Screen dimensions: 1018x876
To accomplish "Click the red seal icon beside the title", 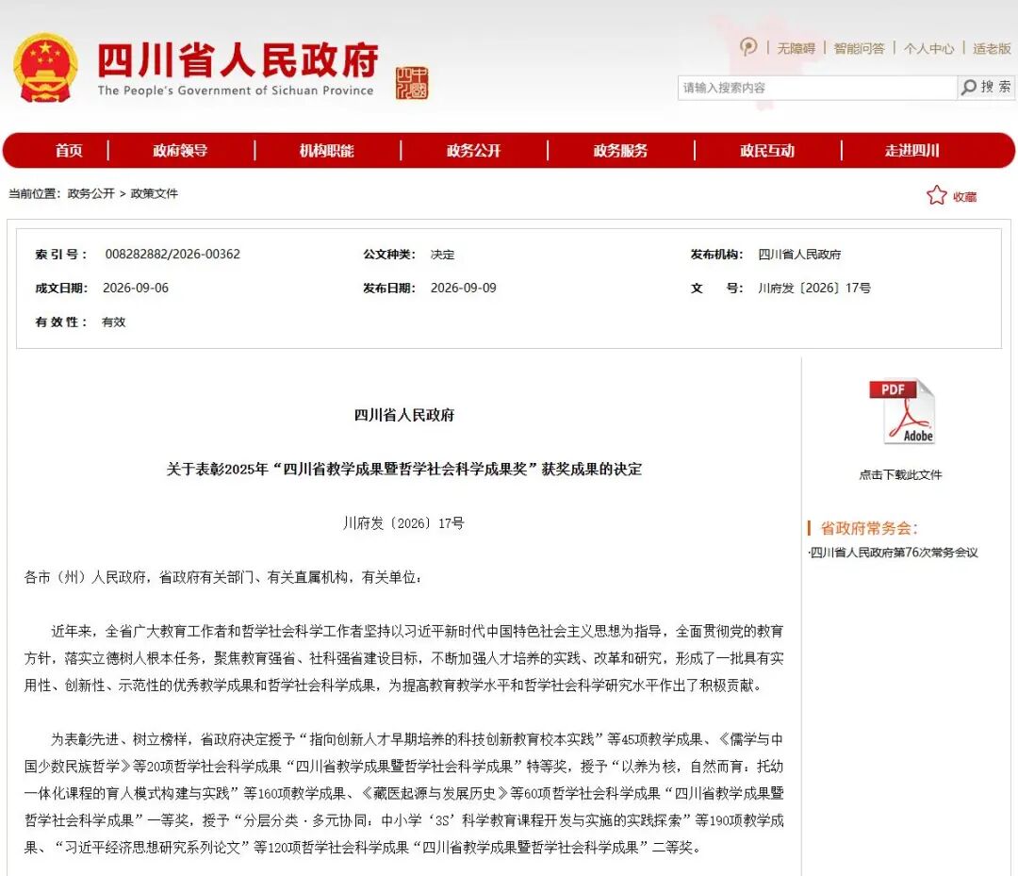I will [x=412, y=82].
